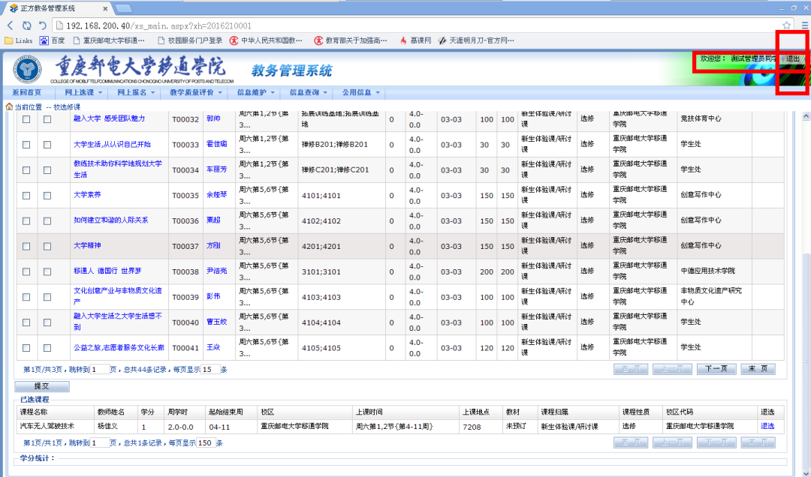Open the 教学质量评价 dropdown menu
Viewport: 811px width, 477px height.
pos(195,92)
